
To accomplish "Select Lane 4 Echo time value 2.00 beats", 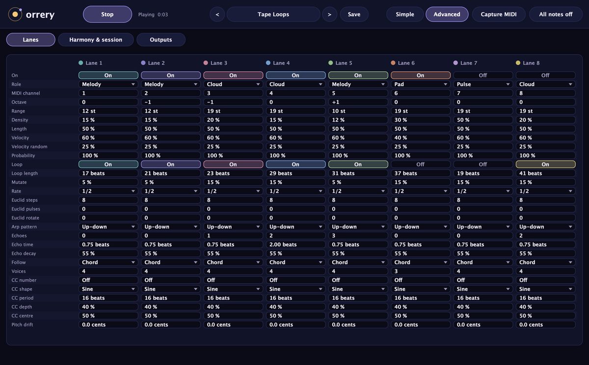I will click(295, 244).
